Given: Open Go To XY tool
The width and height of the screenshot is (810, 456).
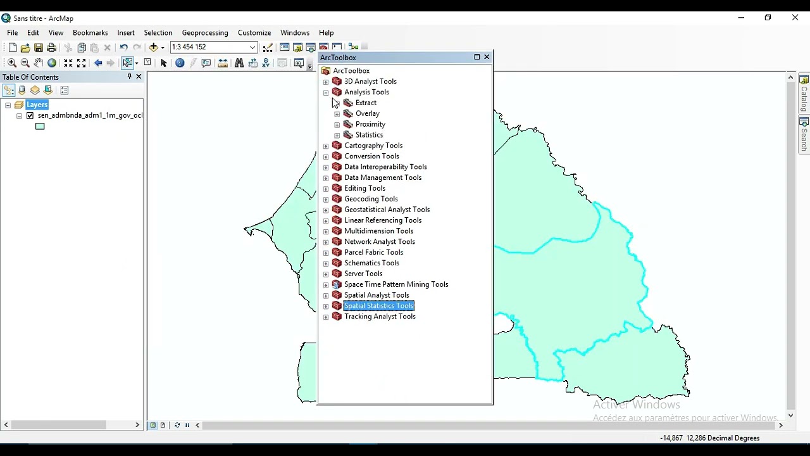Looking at the screenshot, I should click(x=266, y=63).
